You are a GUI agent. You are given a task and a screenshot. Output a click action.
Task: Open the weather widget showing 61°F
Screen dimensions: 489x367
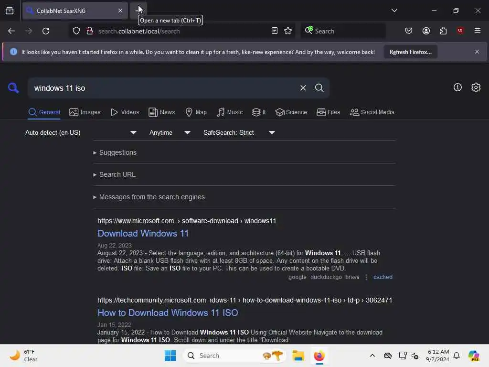[23, 356]
